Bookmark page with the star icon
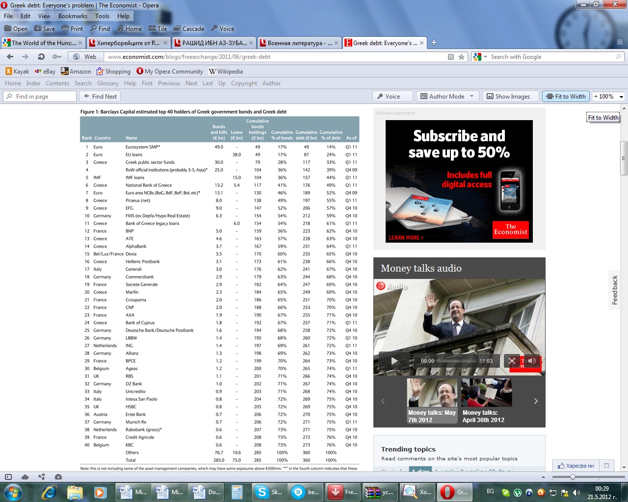 (461, 57)
